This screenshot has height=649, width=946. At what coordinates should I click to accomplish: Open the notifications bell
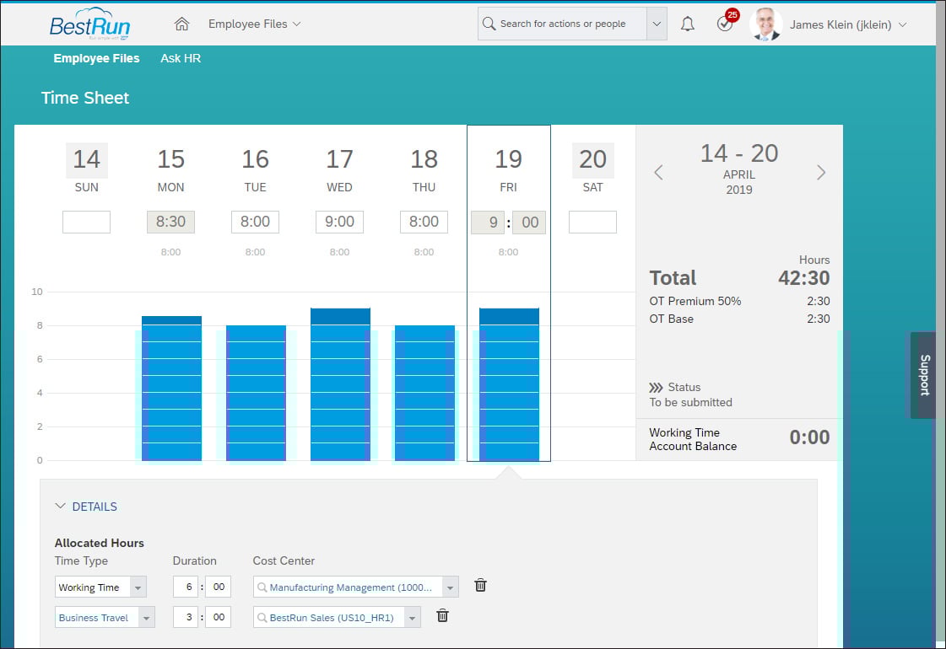tap(687, 24)
